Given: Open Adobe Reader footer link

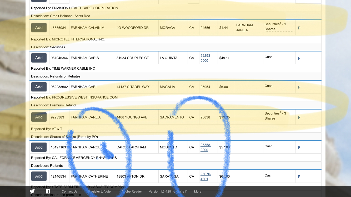Looking at the screenshot, I should coord(132,191).
